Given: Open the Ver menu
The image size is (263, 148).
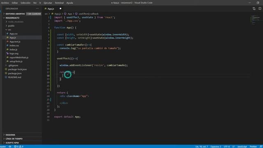Looking at the screenshot, I should (35, 3).
